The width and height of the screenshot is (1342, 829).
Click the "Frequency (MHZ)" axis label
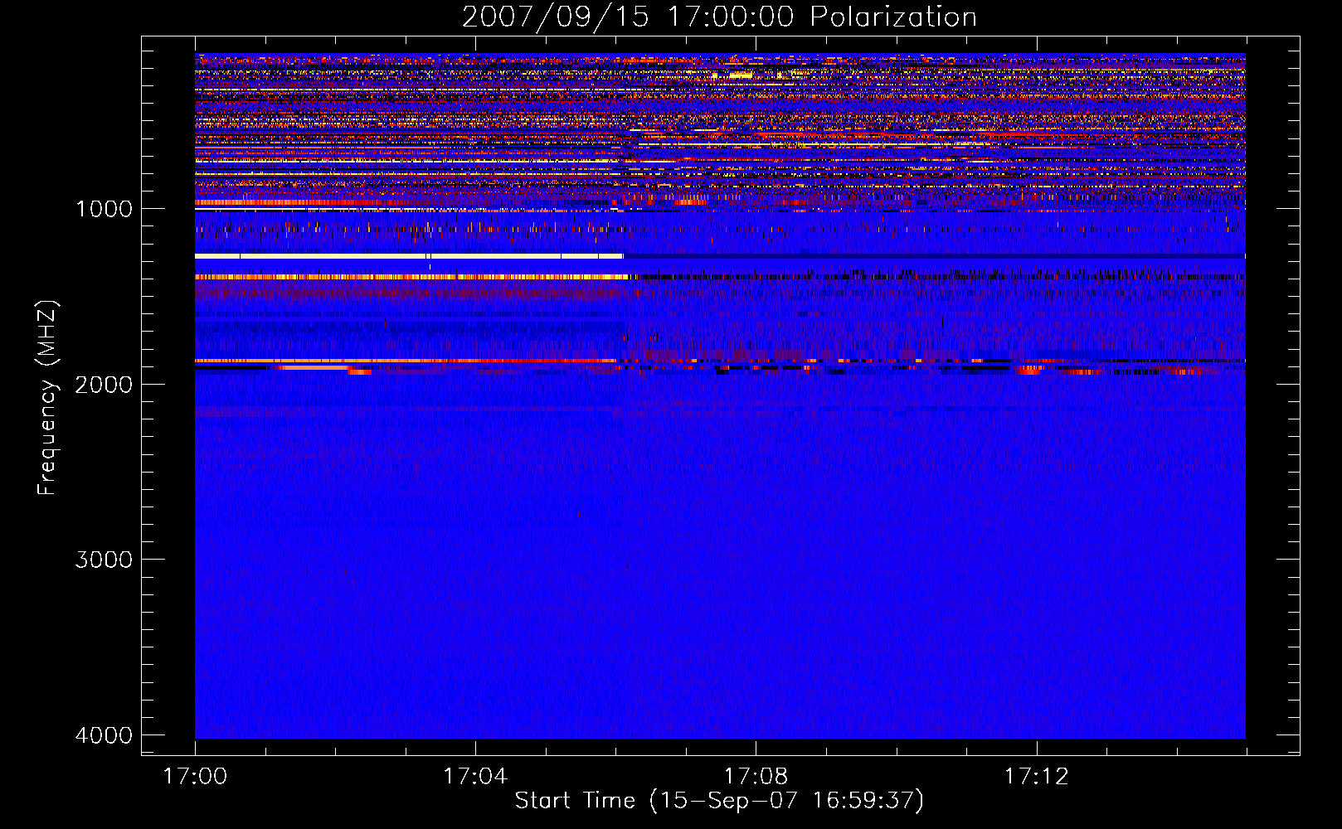coord(48,398)
